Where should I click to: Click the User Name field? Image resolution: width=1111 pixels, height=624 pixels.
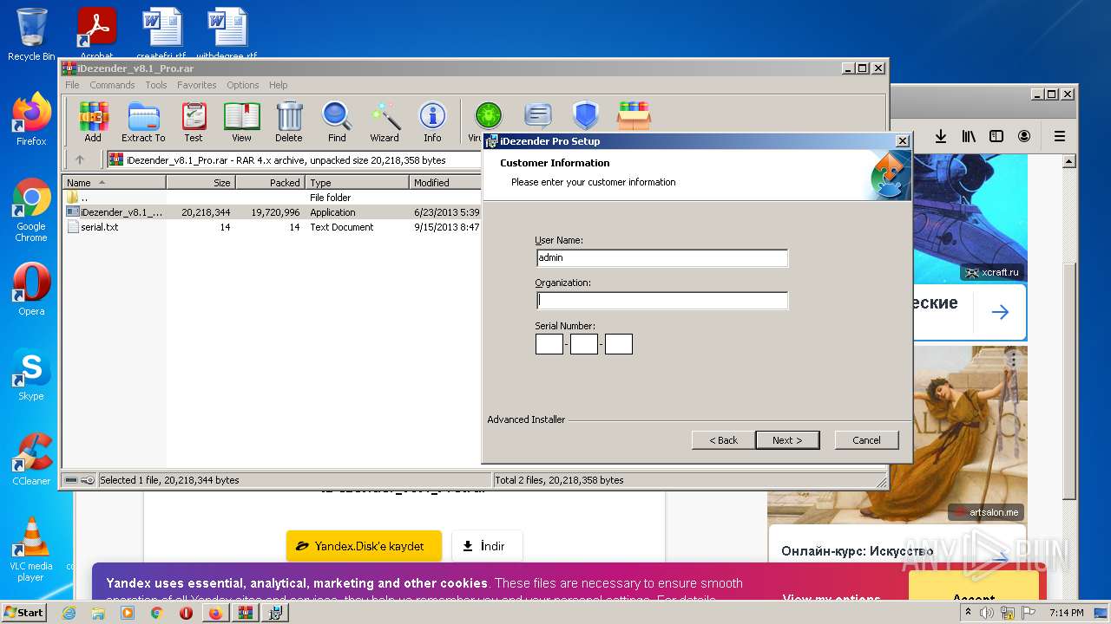pyautogui.click(x=662, y=257)
